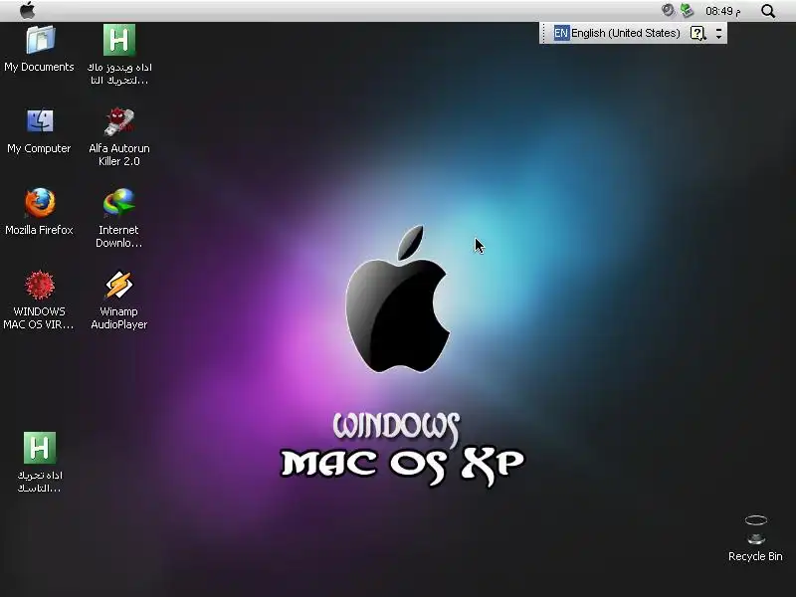This screenshot has width=796, height=597.
Task: Click the My Computer label text
Action: pos(39,148)
